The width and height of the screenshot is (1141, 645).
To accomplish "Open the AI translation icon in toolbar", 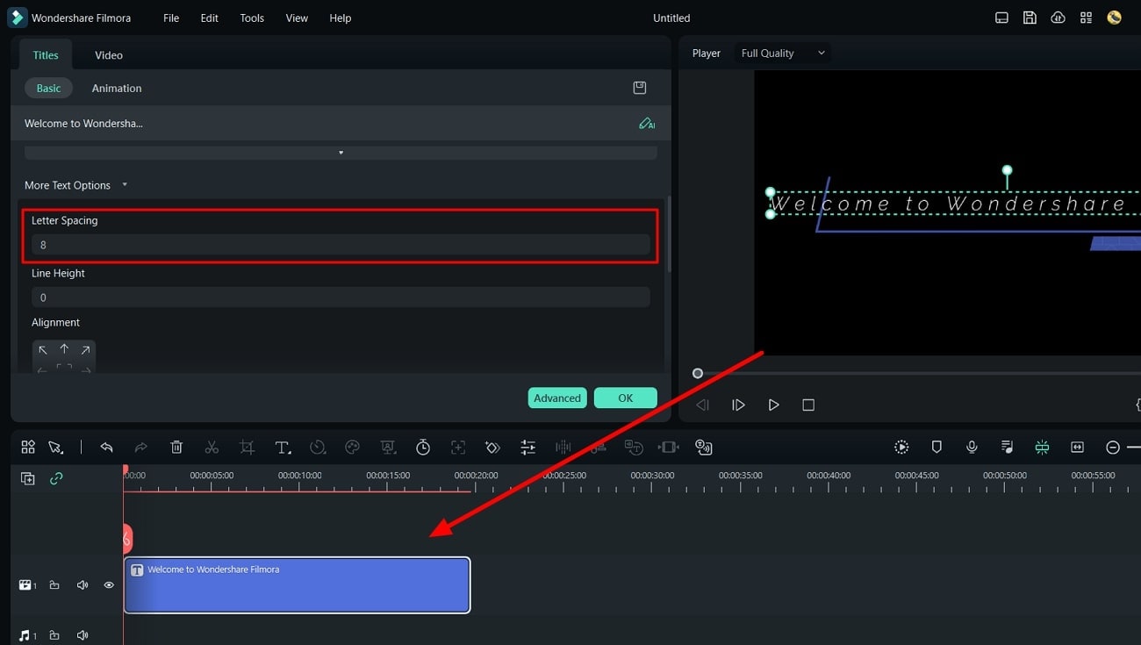I will point(703,448).
